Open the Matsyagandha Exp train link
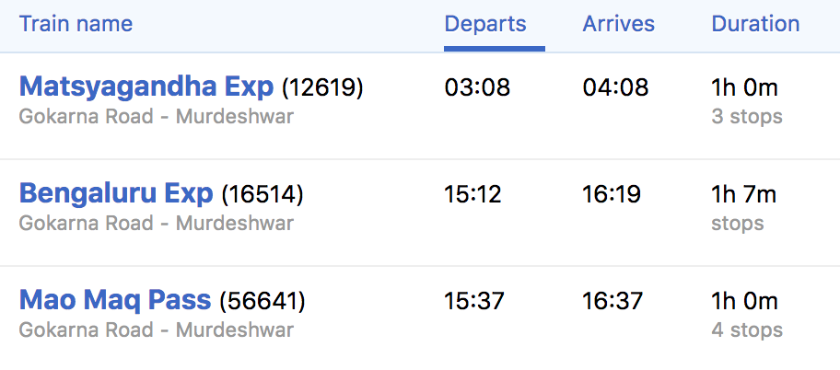This screenshot has height=370, width=840. pyautogui.click(x=146, y=87)
